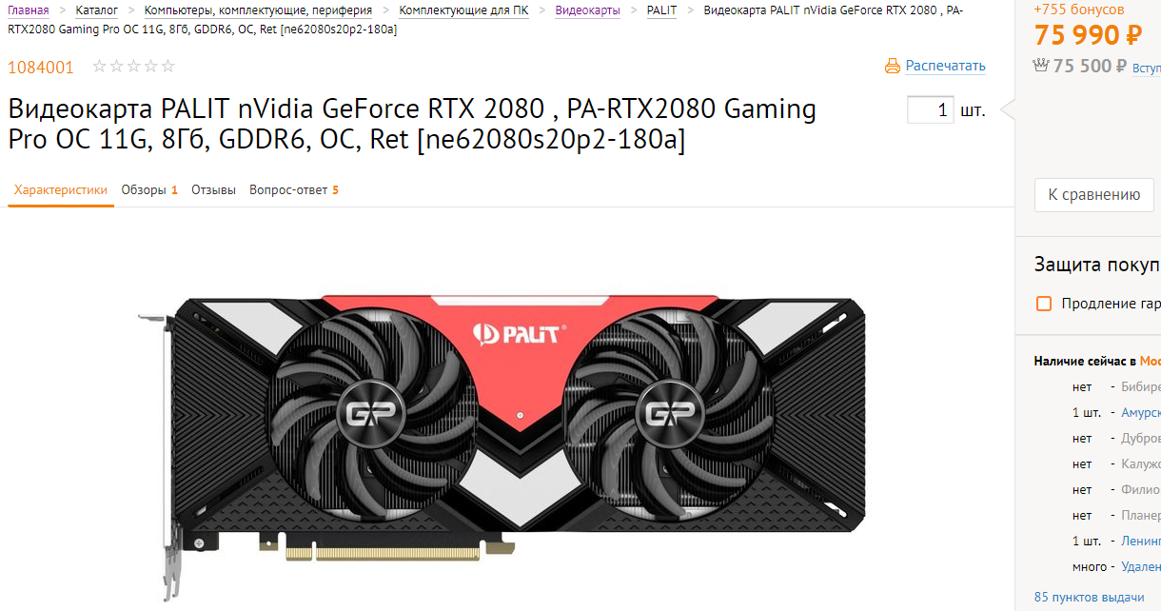This screenshot has width=1161, height=611.
Task: Select the Вопрос-ответ tab
Action: click(294, 190)
